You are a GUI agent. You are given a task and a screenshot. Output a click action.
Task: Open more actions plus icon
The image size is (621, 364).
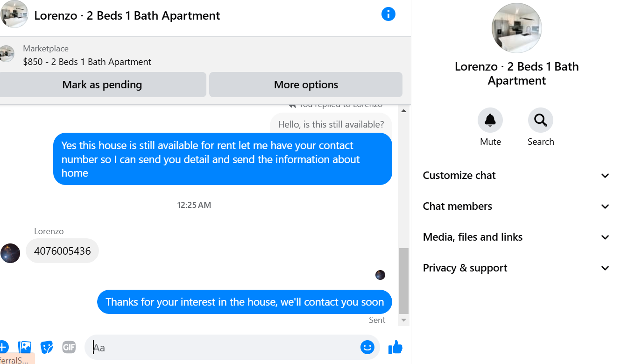click(3, 347)
